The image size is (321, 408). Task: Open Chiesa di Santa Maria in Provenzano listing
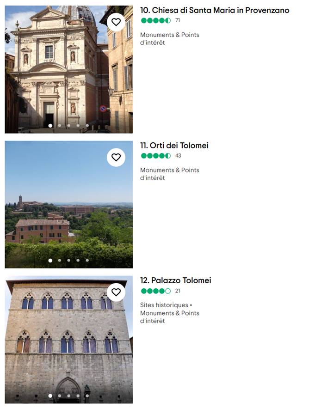point(215,10)
